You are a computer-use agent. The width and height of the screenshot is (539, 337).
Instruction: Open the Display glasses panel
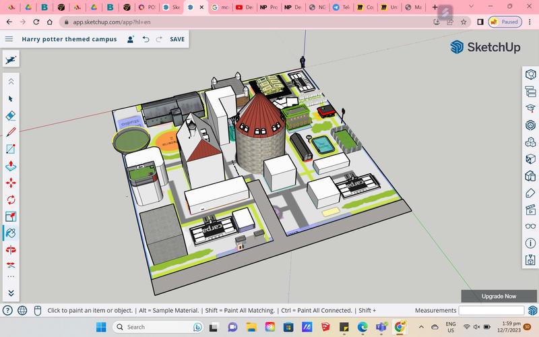click(x=530, y=226)
